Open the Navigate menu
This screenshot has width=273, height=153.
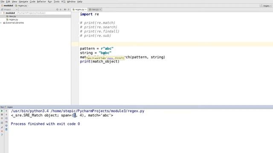pos(23,2)
